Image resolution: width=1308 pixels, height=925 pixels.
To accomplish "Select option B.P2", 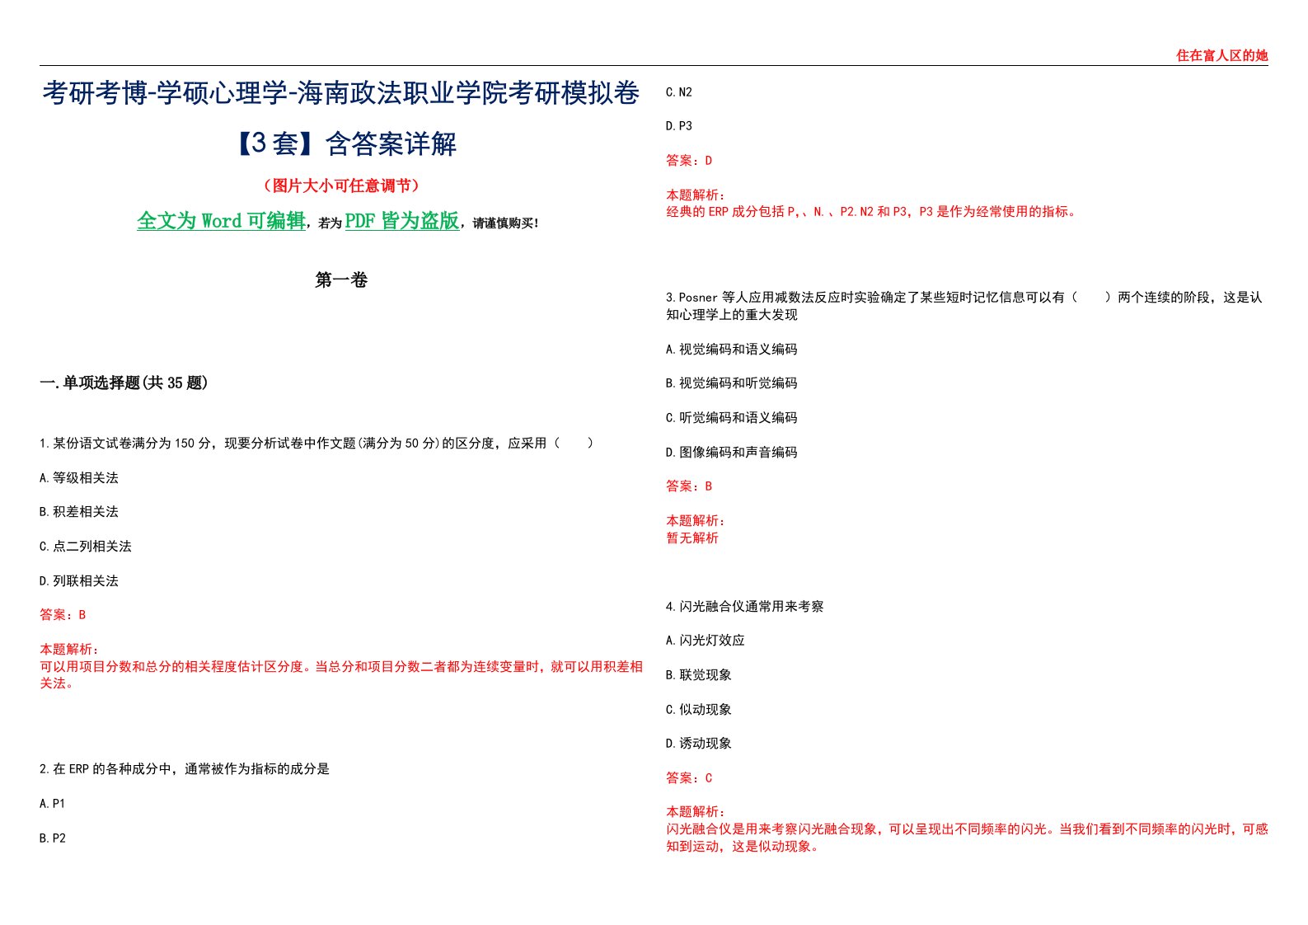I will (x=53, y=838).
